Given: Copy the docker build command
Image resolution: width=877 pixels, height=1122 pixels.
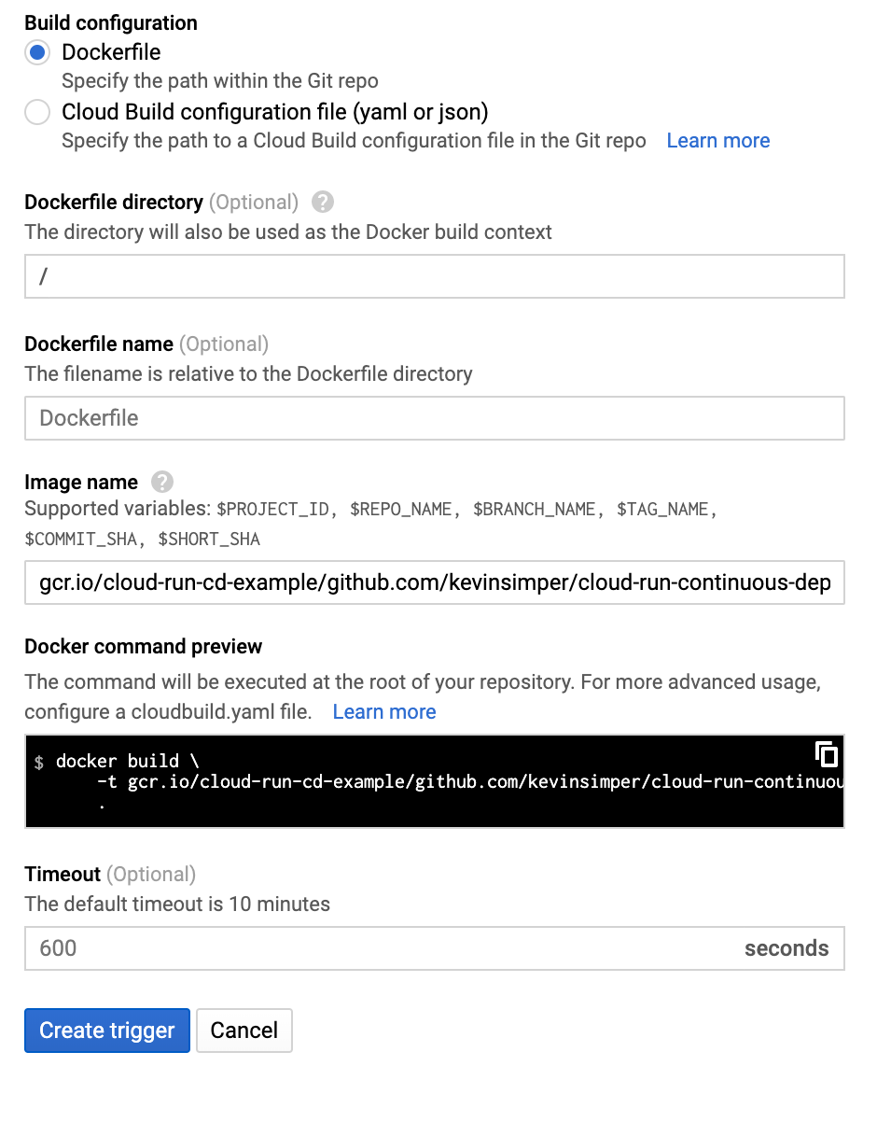Looking at the screenshot, I should 826,754.
